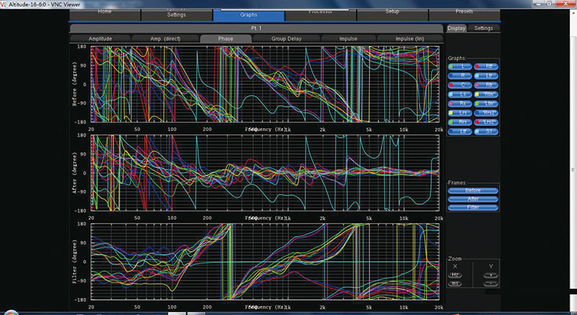Set X zoom to Hz
Screen dimensions: 577x315
click(x=455, y=275)
